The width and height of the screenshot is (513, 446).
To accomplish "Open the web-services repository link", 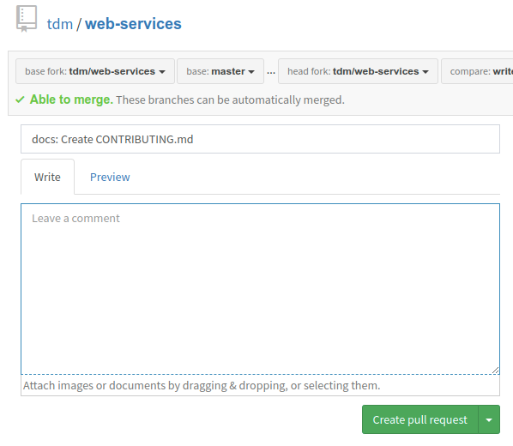I will point(133,24).
